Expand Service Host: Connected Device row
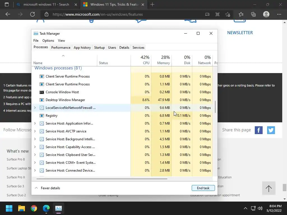The image size is (287, 215). pos(35,170)
